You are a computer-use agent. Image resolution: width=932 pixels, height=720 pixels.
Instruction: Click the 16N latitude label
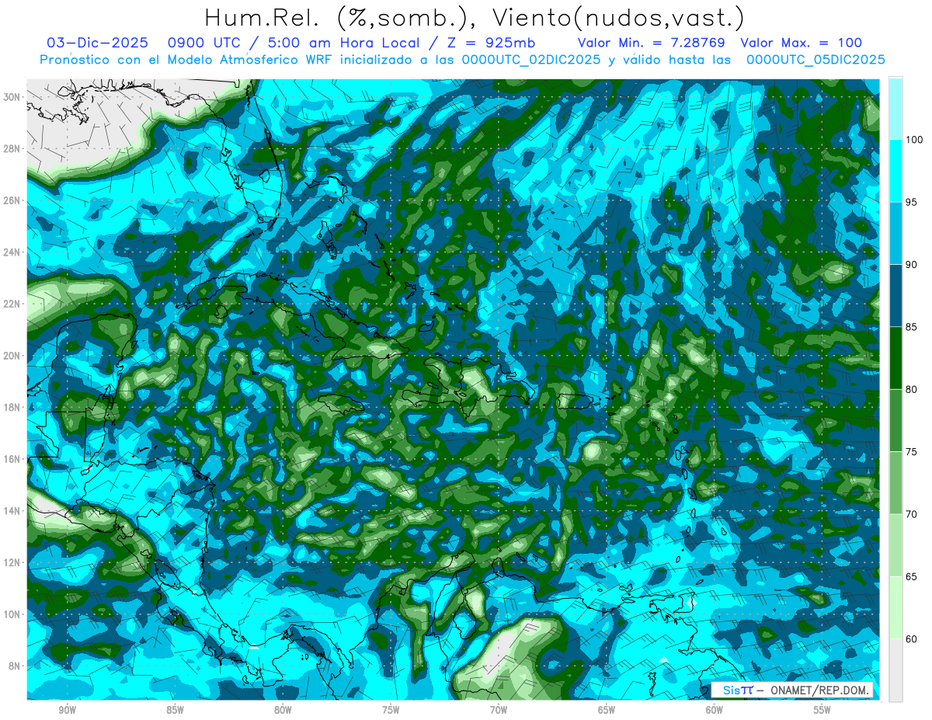[12, 459]
